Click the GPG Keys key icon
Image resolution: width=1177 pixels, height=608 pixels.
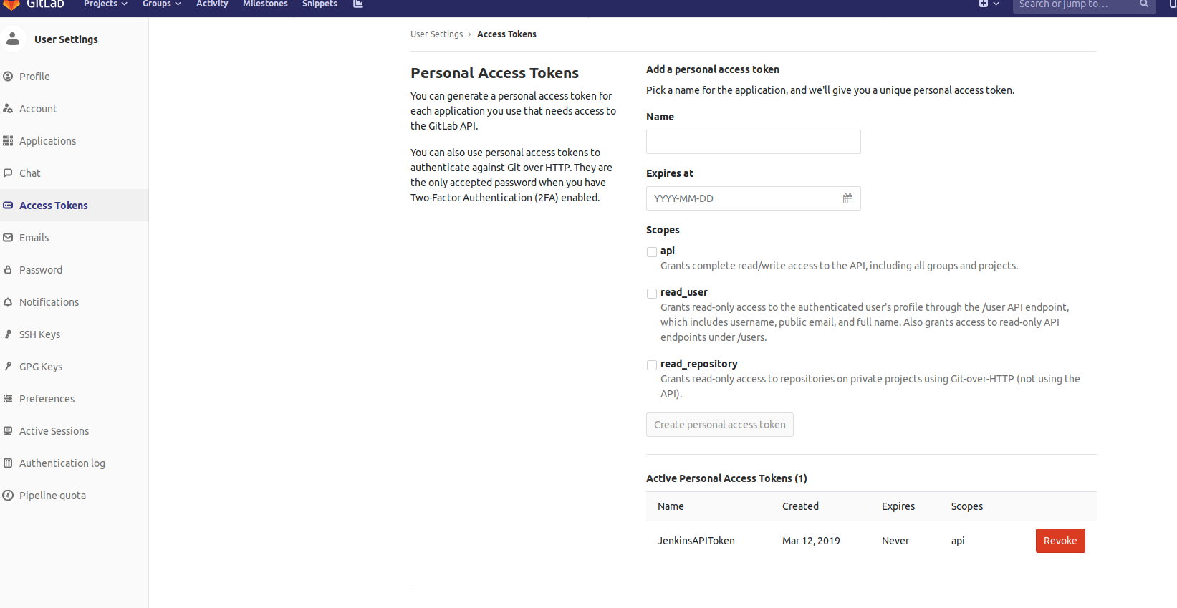click(8, 367)
